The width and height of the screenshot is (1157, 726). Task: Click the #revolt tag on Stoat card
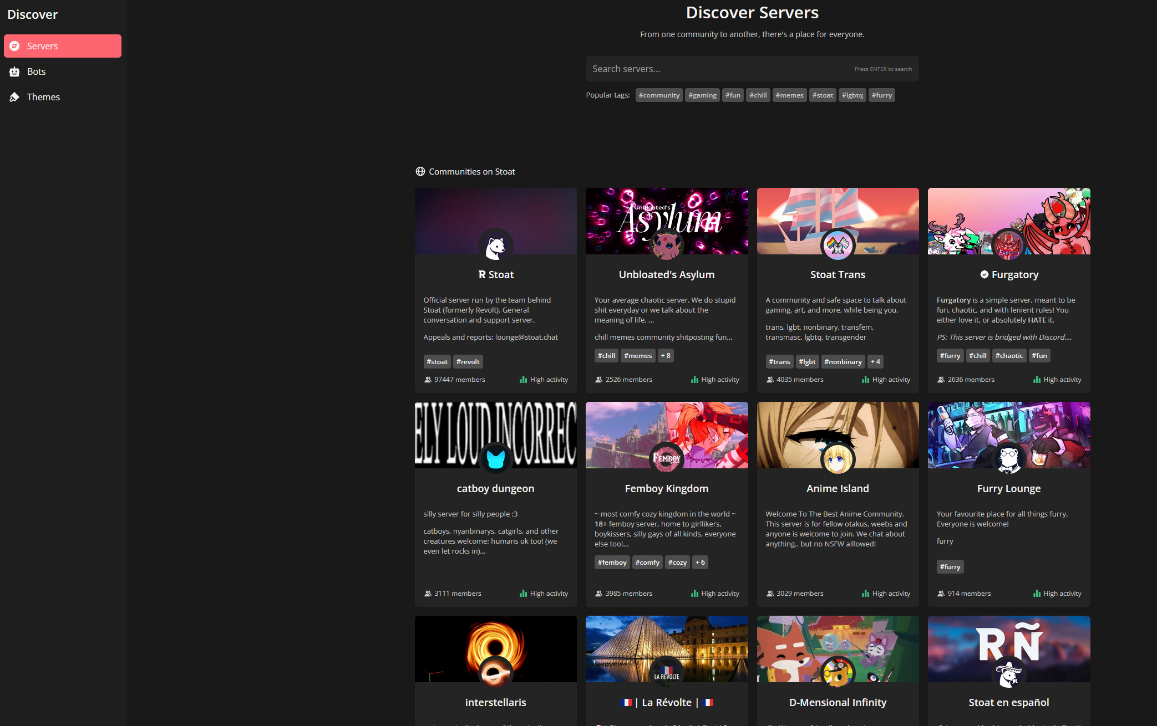pos(468,362)
